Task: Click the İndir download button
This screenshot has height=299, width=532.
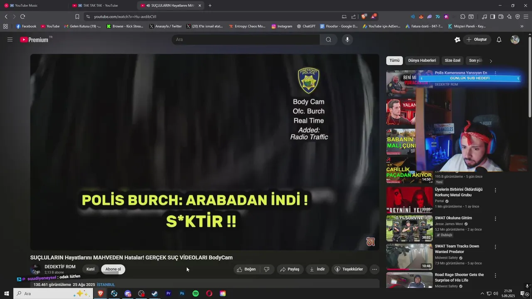Action: [x=317, y=269]
